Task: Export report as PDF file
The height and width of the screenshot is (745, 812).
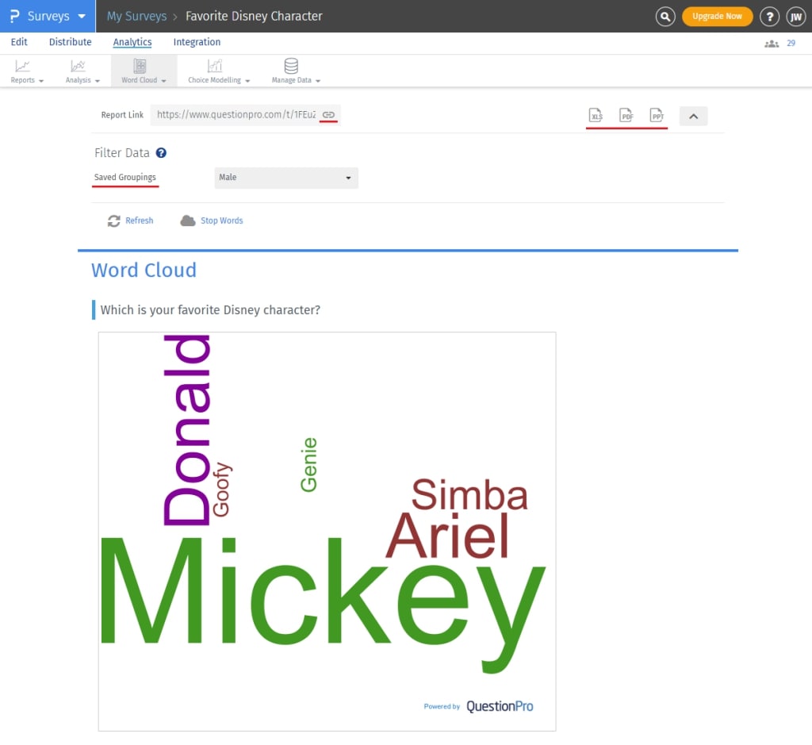Action: (x=626, y=116)
